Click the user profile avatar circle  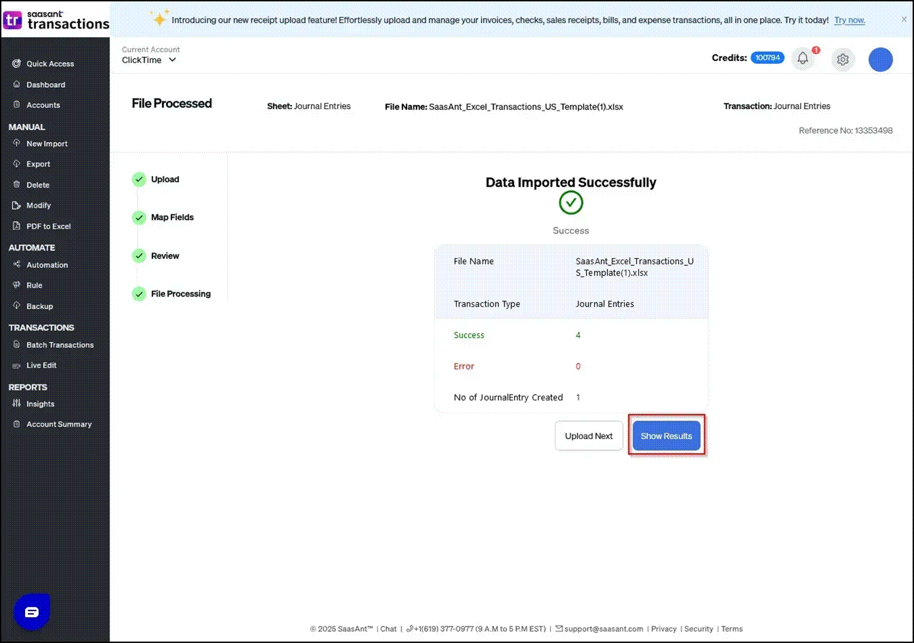pyautogui.click(x=880, y=60)
